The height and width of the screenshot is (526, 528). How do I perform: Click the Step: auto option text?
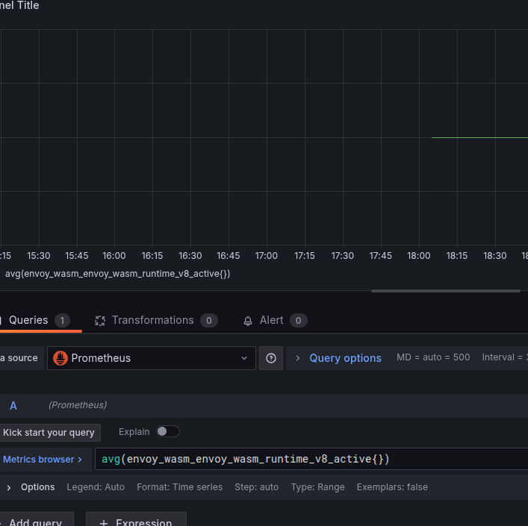[x=257, y=487]
